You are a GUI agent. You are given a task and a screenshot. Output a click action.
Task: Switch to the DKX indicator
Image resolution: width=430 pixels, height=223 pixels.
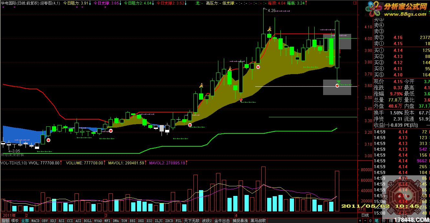[141, 221]
